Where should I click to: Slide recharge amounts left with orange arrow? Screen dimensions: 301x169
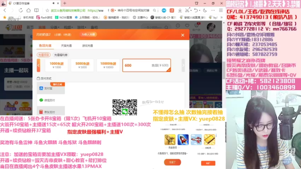(38, 65)
